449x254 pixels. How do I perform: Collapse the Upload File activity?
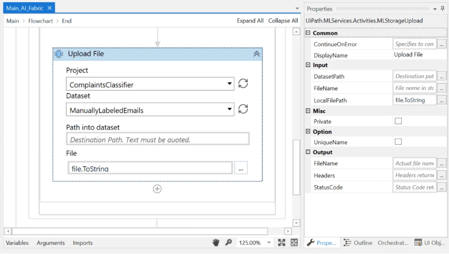point(257,54)
